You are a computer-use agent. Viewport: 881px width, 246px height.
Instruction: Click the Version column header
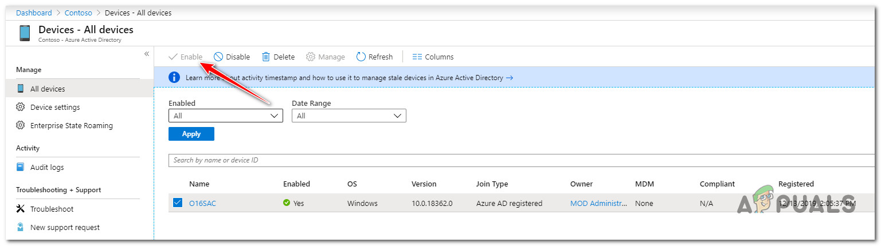[x=424, y=184]
